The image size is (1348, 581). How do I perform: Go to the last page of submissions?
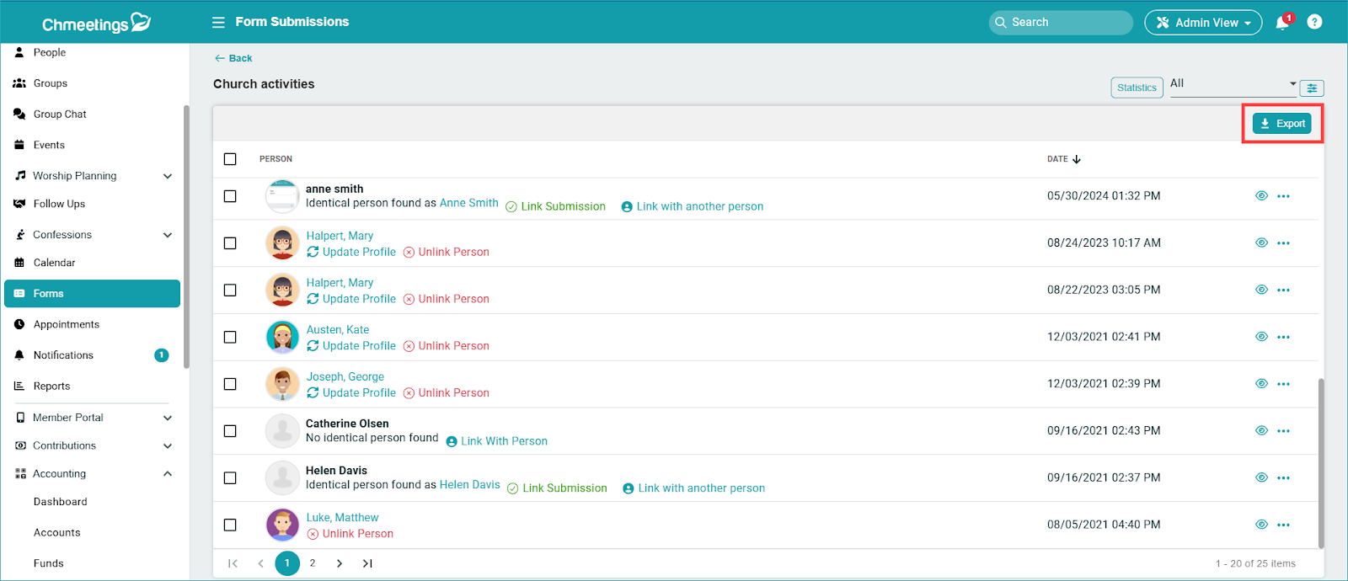367,563
